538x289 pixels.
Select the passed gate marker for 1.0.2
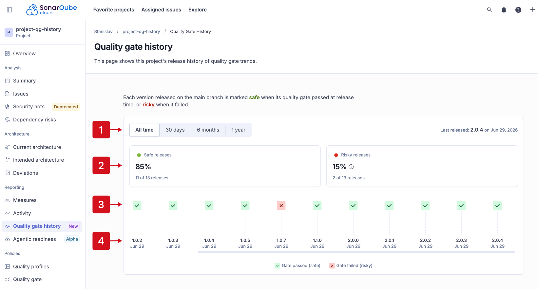pos(137,206)
